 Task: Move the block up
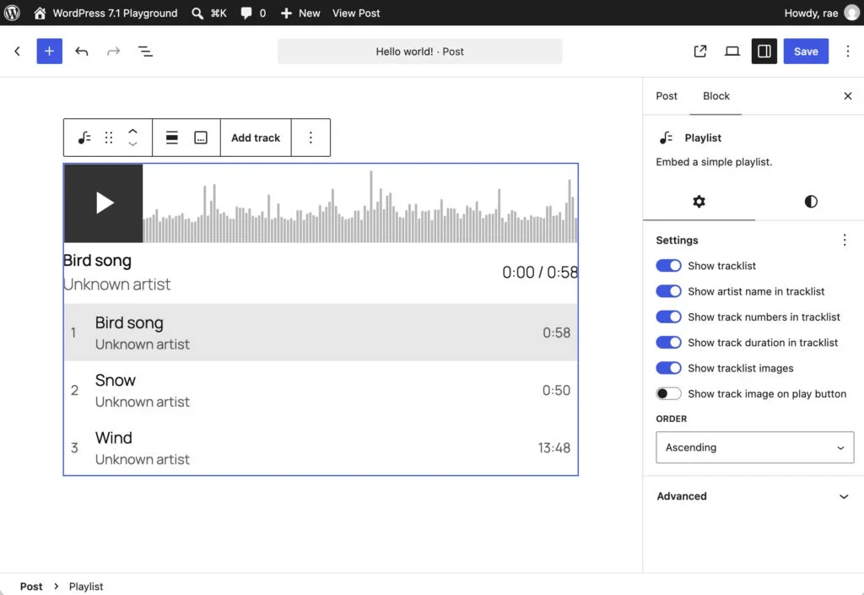click(x=132, y=131)
